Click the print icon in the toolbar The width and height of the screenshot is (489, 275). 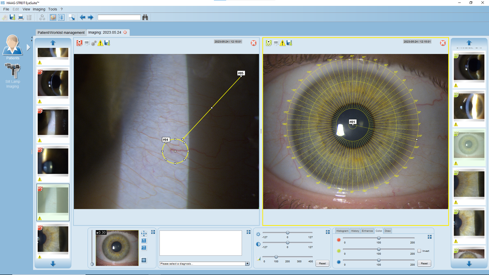click(x=20, y=17)
